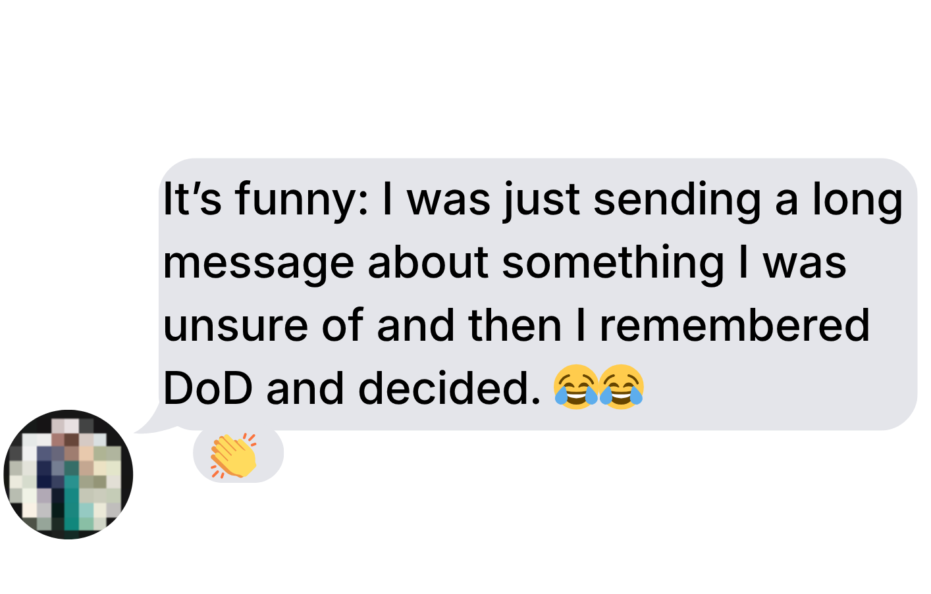Click the word "decided." in the message
The width and height of the screenshot is (931, 594).
tap(450, 387)
